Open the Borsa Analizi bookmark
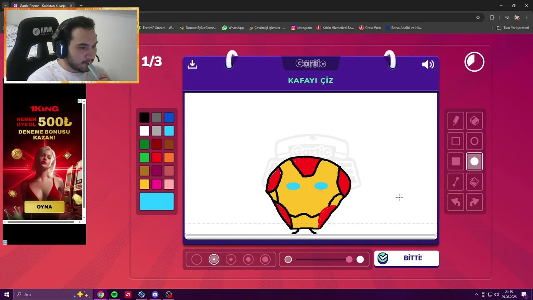533x300 pixels. coord(404,27)
